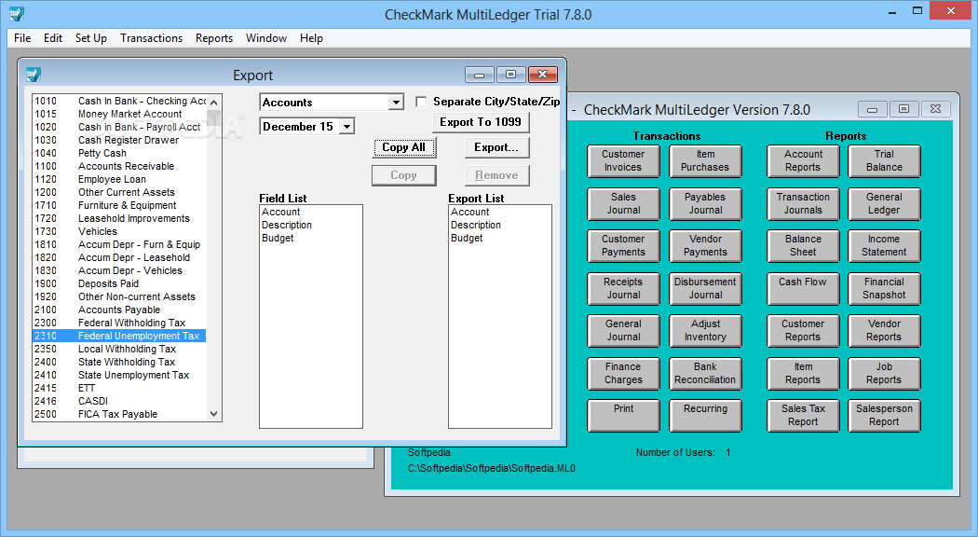Viewport: 978px width, 537px height.
Task: Open the Cash Flow report
Action: (x=803, y=288)
